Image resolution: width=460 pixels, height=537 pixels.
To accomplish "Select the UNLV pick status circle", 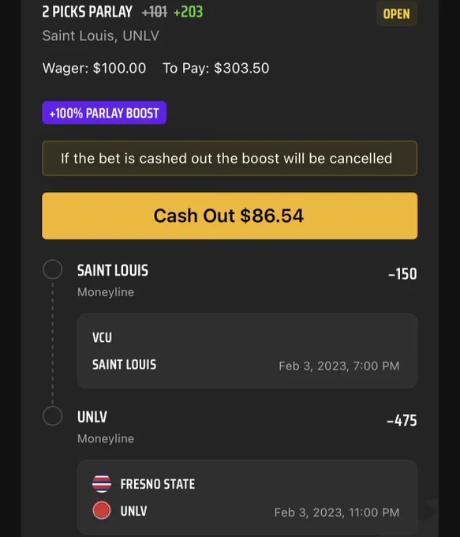I will 52,415.
